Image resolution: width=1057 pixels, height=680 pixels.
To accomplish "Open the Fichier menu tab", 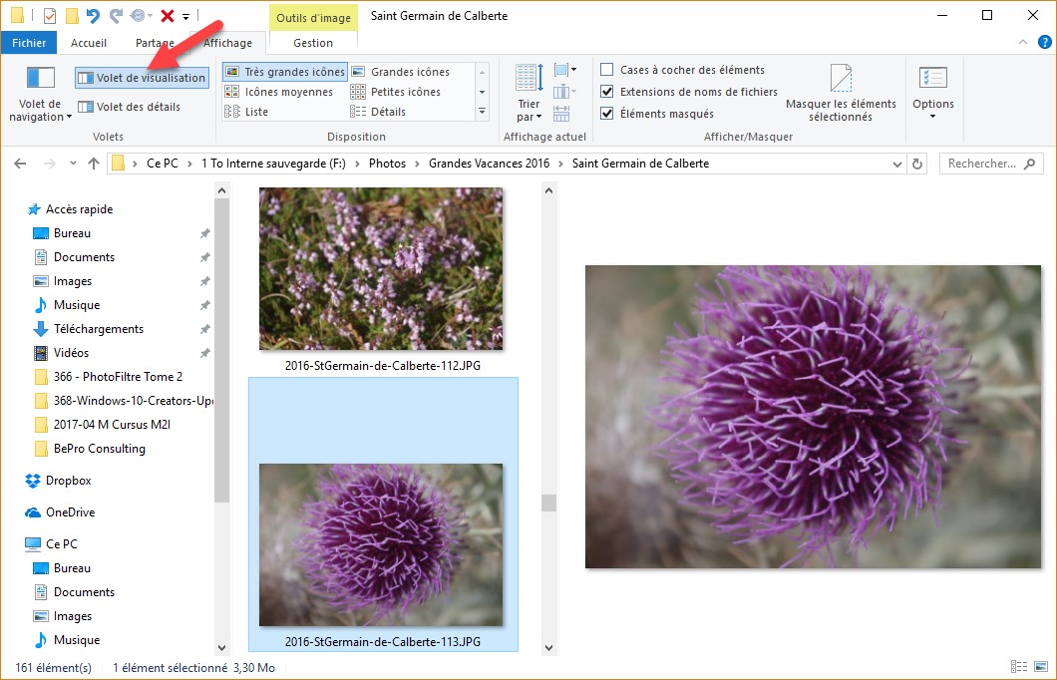I will coord(29,43).
